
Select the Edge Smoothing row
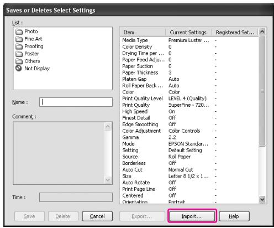pos(189,125)
